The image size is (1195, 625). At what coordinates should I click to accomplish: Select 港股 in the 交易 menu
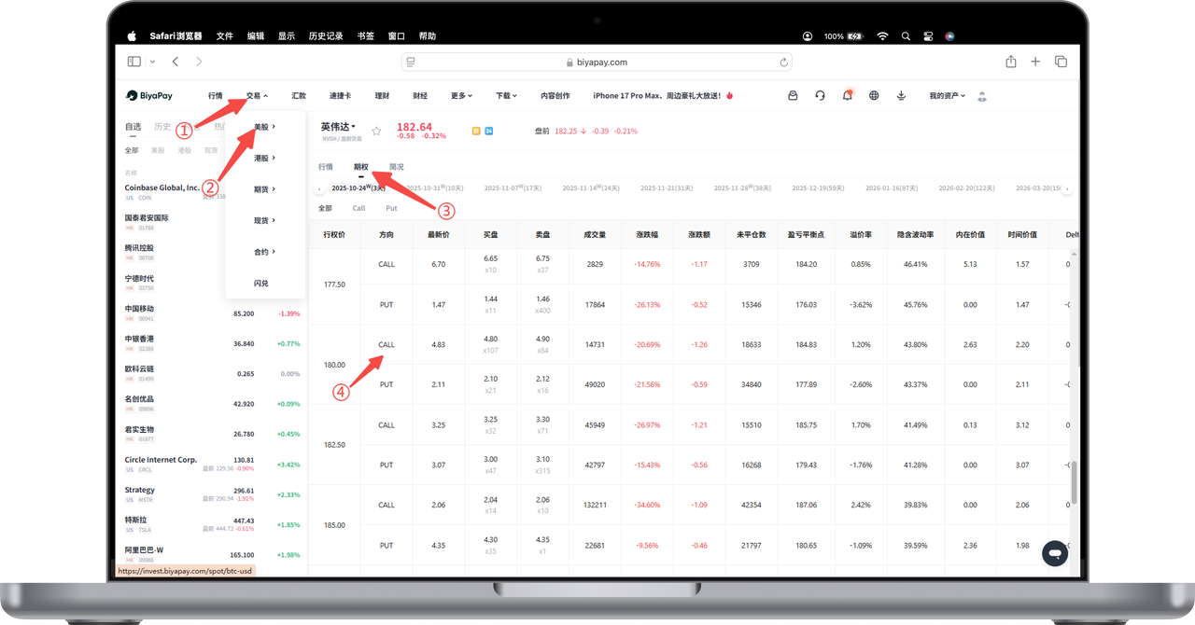264,159
